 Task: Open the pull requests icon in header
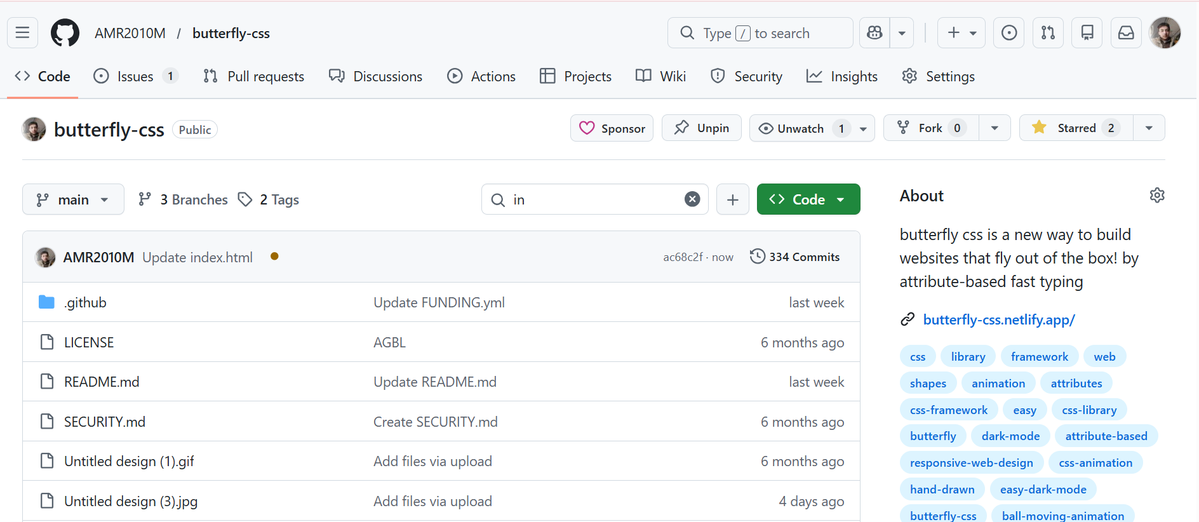[x=1048, y=32]
